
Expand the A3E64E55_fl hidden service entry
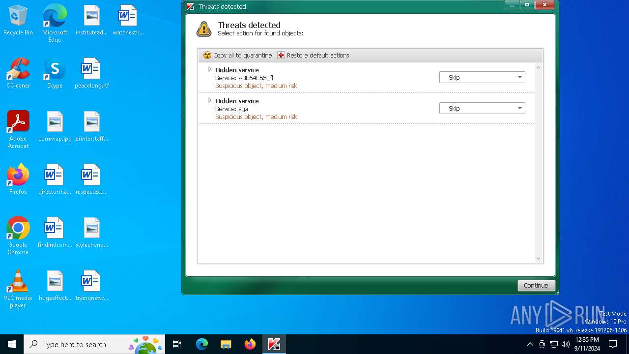click(x=210, y=69)
